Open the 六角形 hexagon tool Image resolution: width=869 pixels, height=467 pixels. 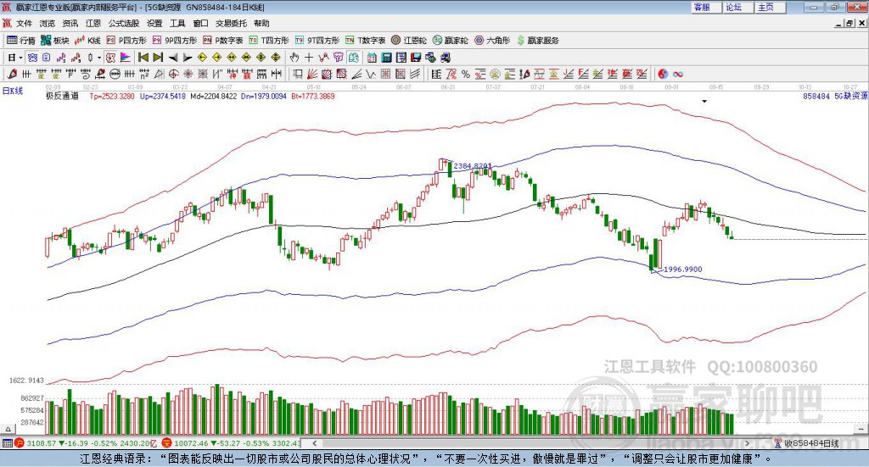tap(492, 41)
